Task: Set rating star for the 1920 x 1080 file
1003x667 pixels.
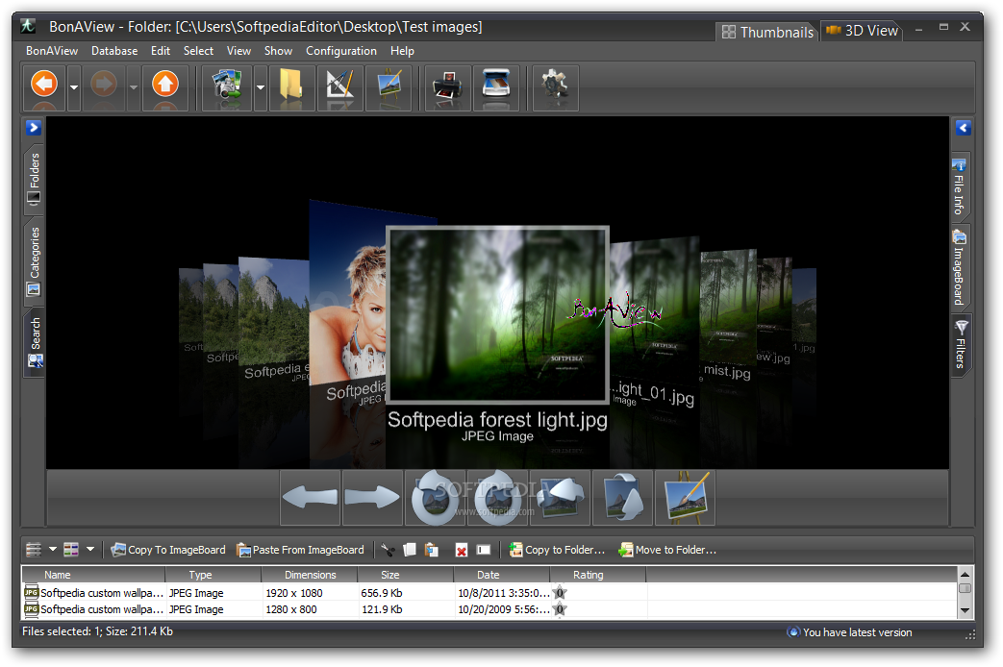Action: click(560, 593)
